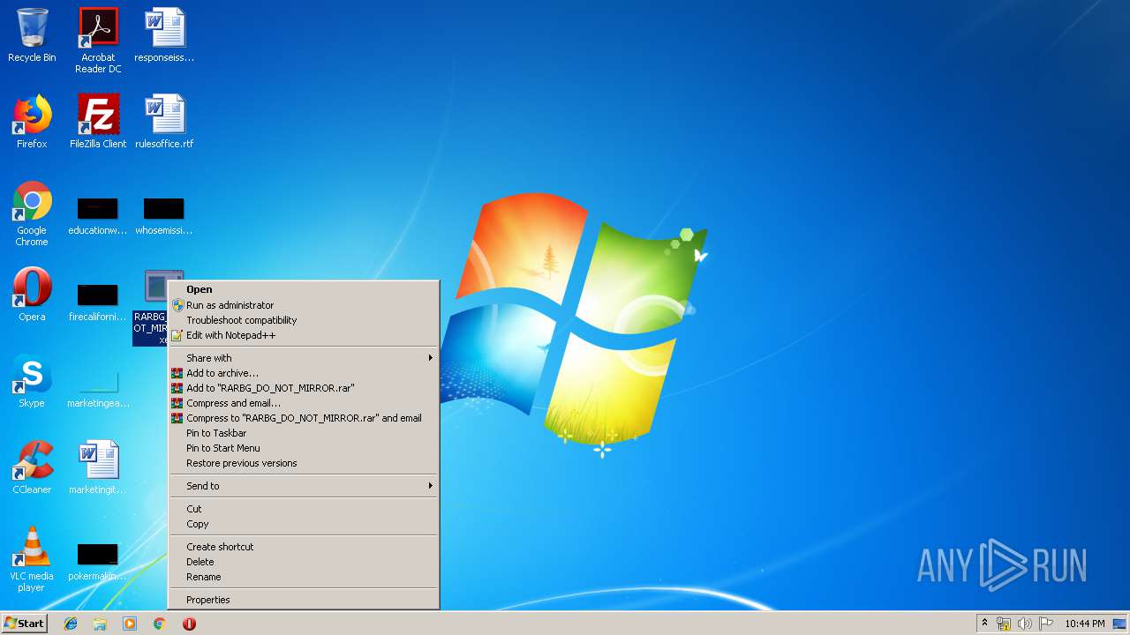
Task: Click the 10:44 PM taskbar clock
Action: coord(1084,624)
